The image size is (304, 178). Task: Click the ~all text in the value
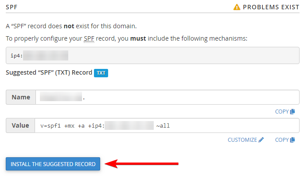(x=163, y=126)
